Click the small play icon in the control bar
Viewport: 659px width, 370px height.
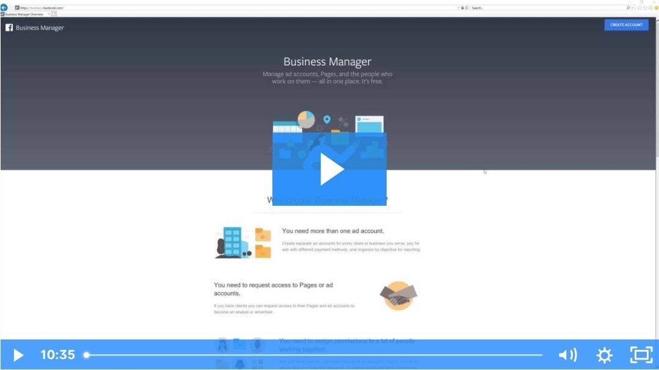pyautogui.click(x=18, y=355)
